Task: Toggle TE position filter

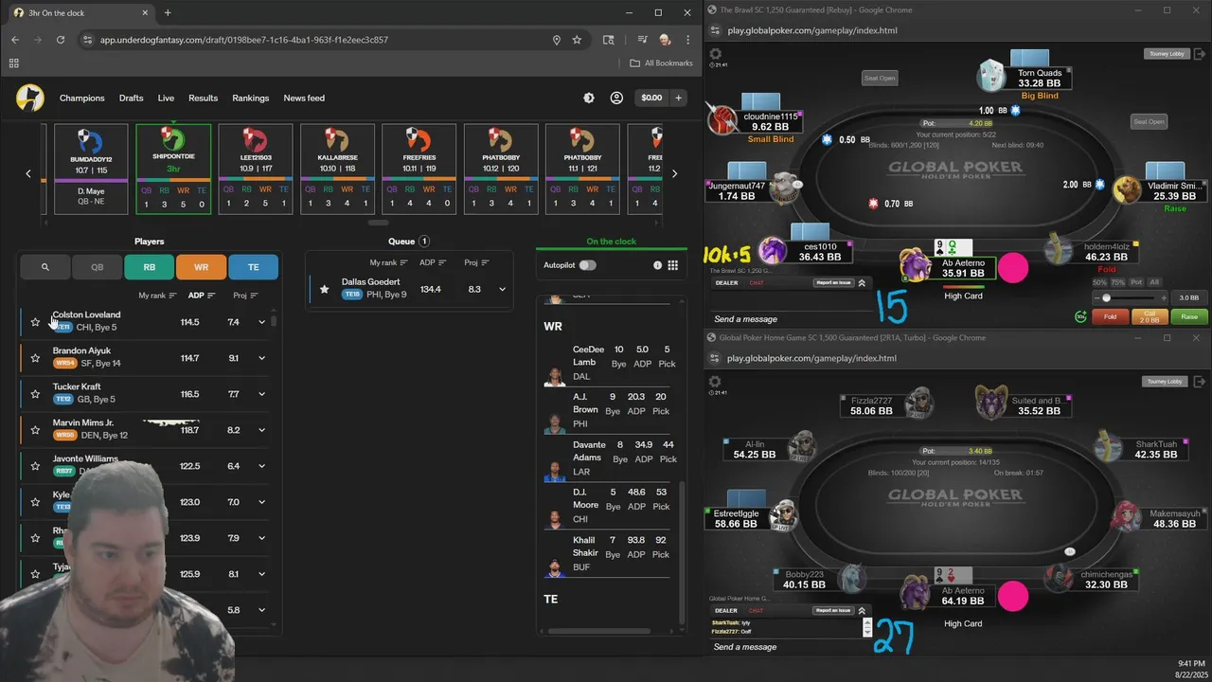Action: click(x=253, y=267)
